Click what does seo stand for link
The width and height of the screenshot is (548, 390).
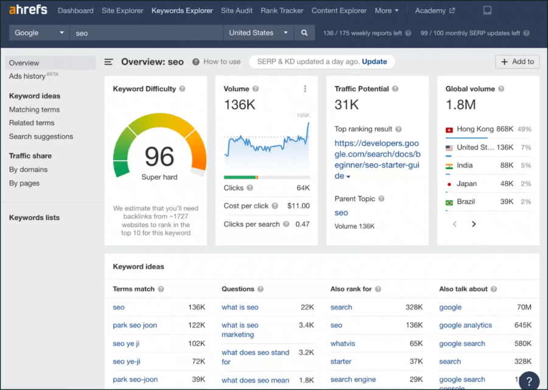coord(256,357)
